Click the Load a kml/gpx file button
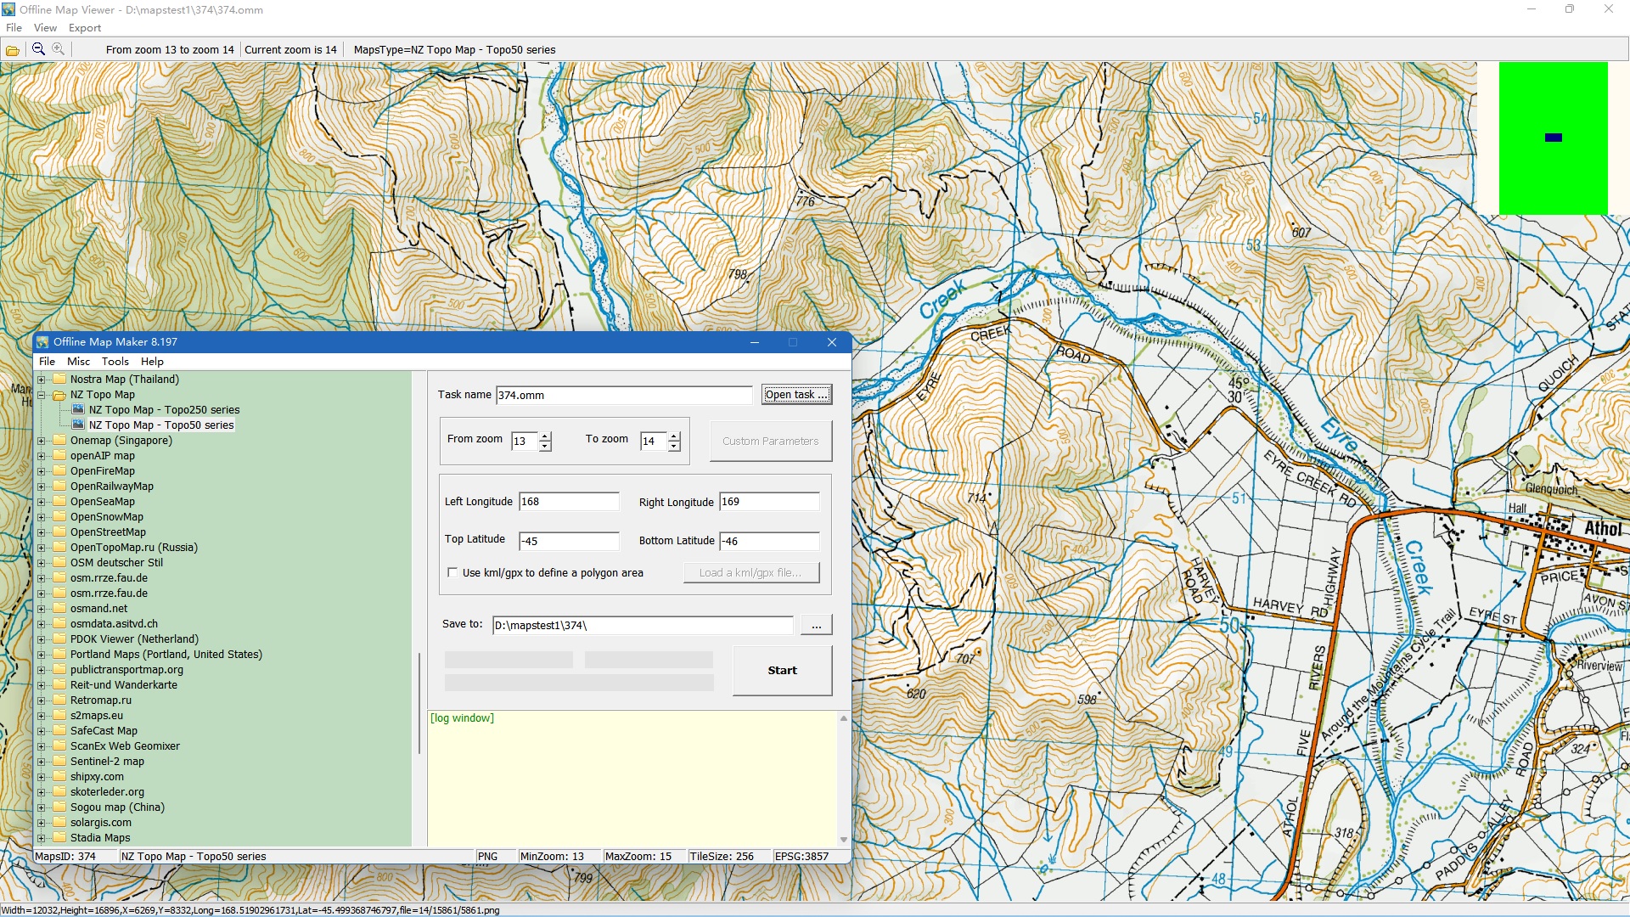 click(751, 572)
